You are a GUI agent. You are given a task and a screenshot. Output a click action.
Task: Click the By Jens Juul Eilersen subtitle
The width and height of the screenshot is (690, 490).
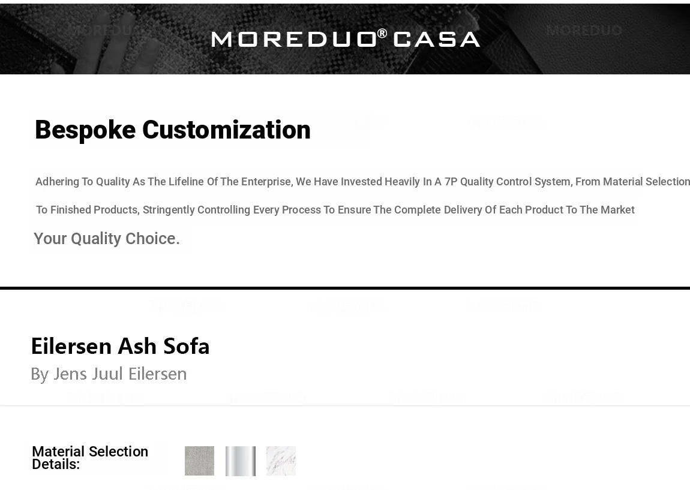pos(109,374)
